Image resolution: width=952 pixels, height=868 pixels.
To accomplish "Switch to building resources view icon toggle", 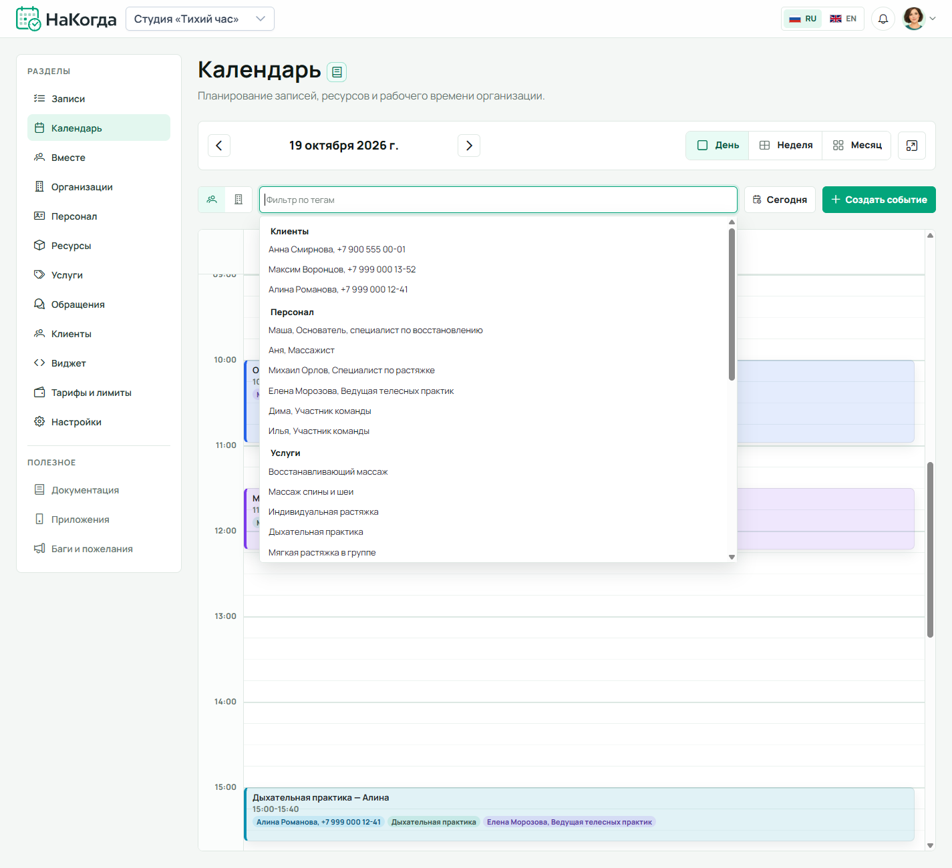I will [x=239, y=200].
